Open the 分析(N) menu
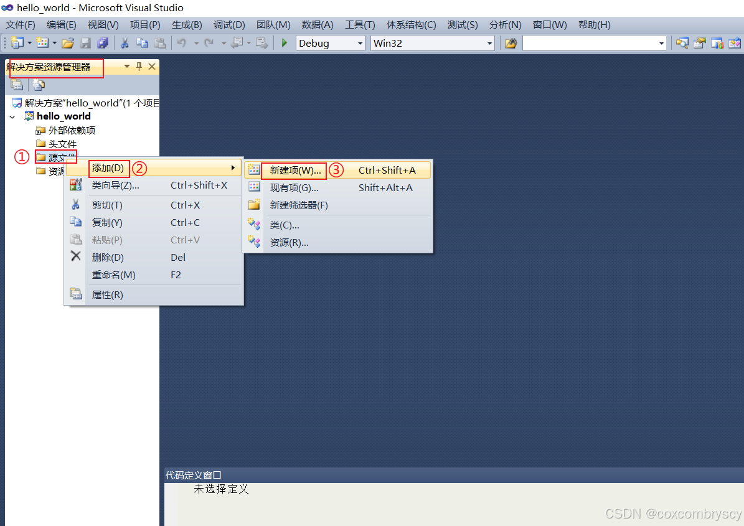This screenshot has height=526, width=744. 505,25
